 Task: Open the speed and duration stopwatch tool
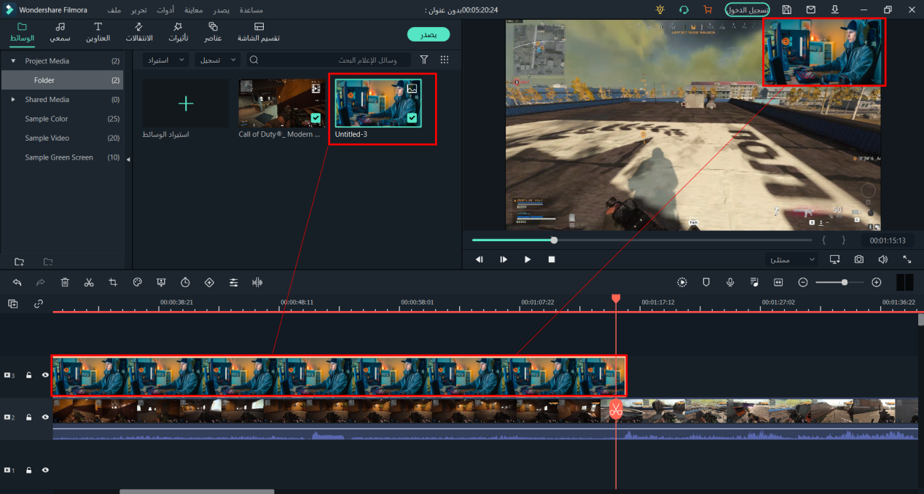(185, 282)
